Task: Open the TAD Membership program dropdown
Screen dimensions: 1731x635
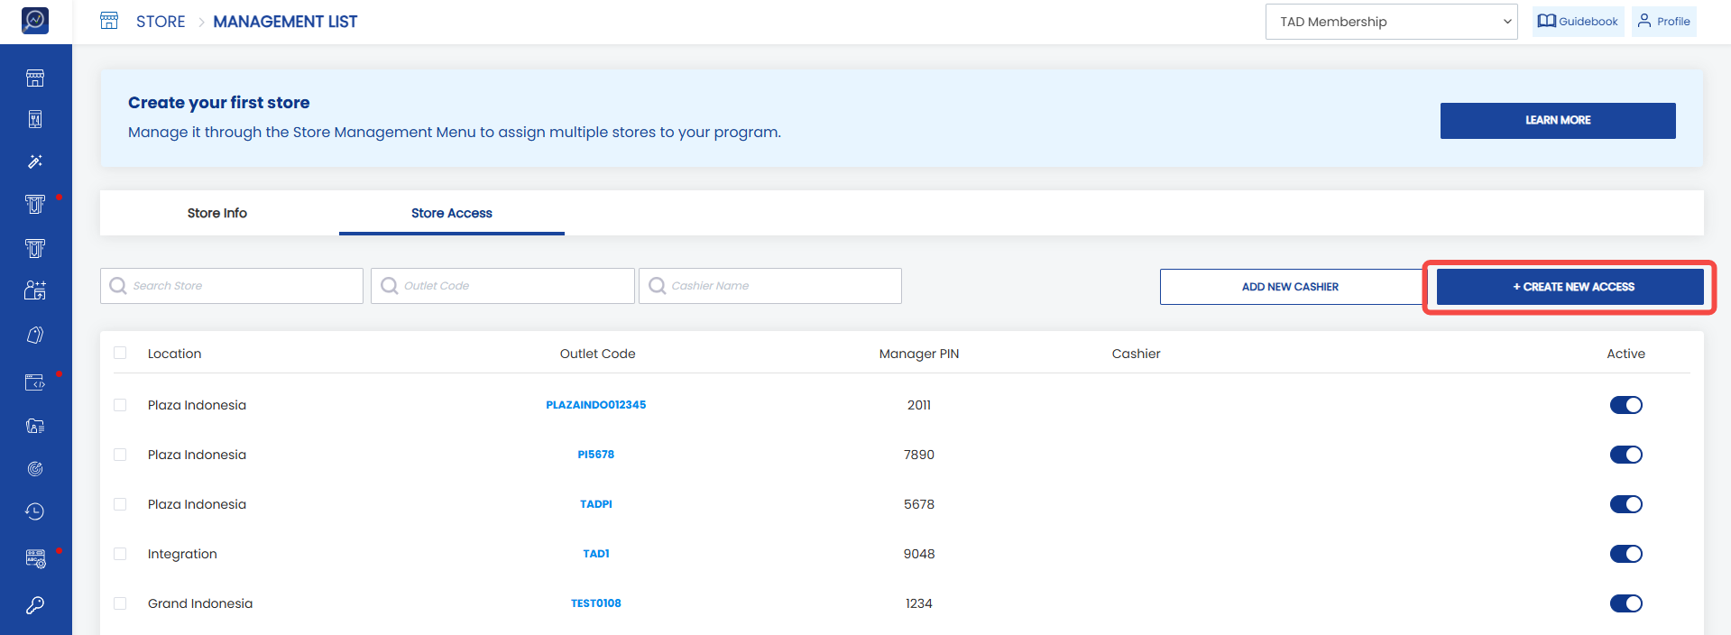Action: click(1391, 22)
